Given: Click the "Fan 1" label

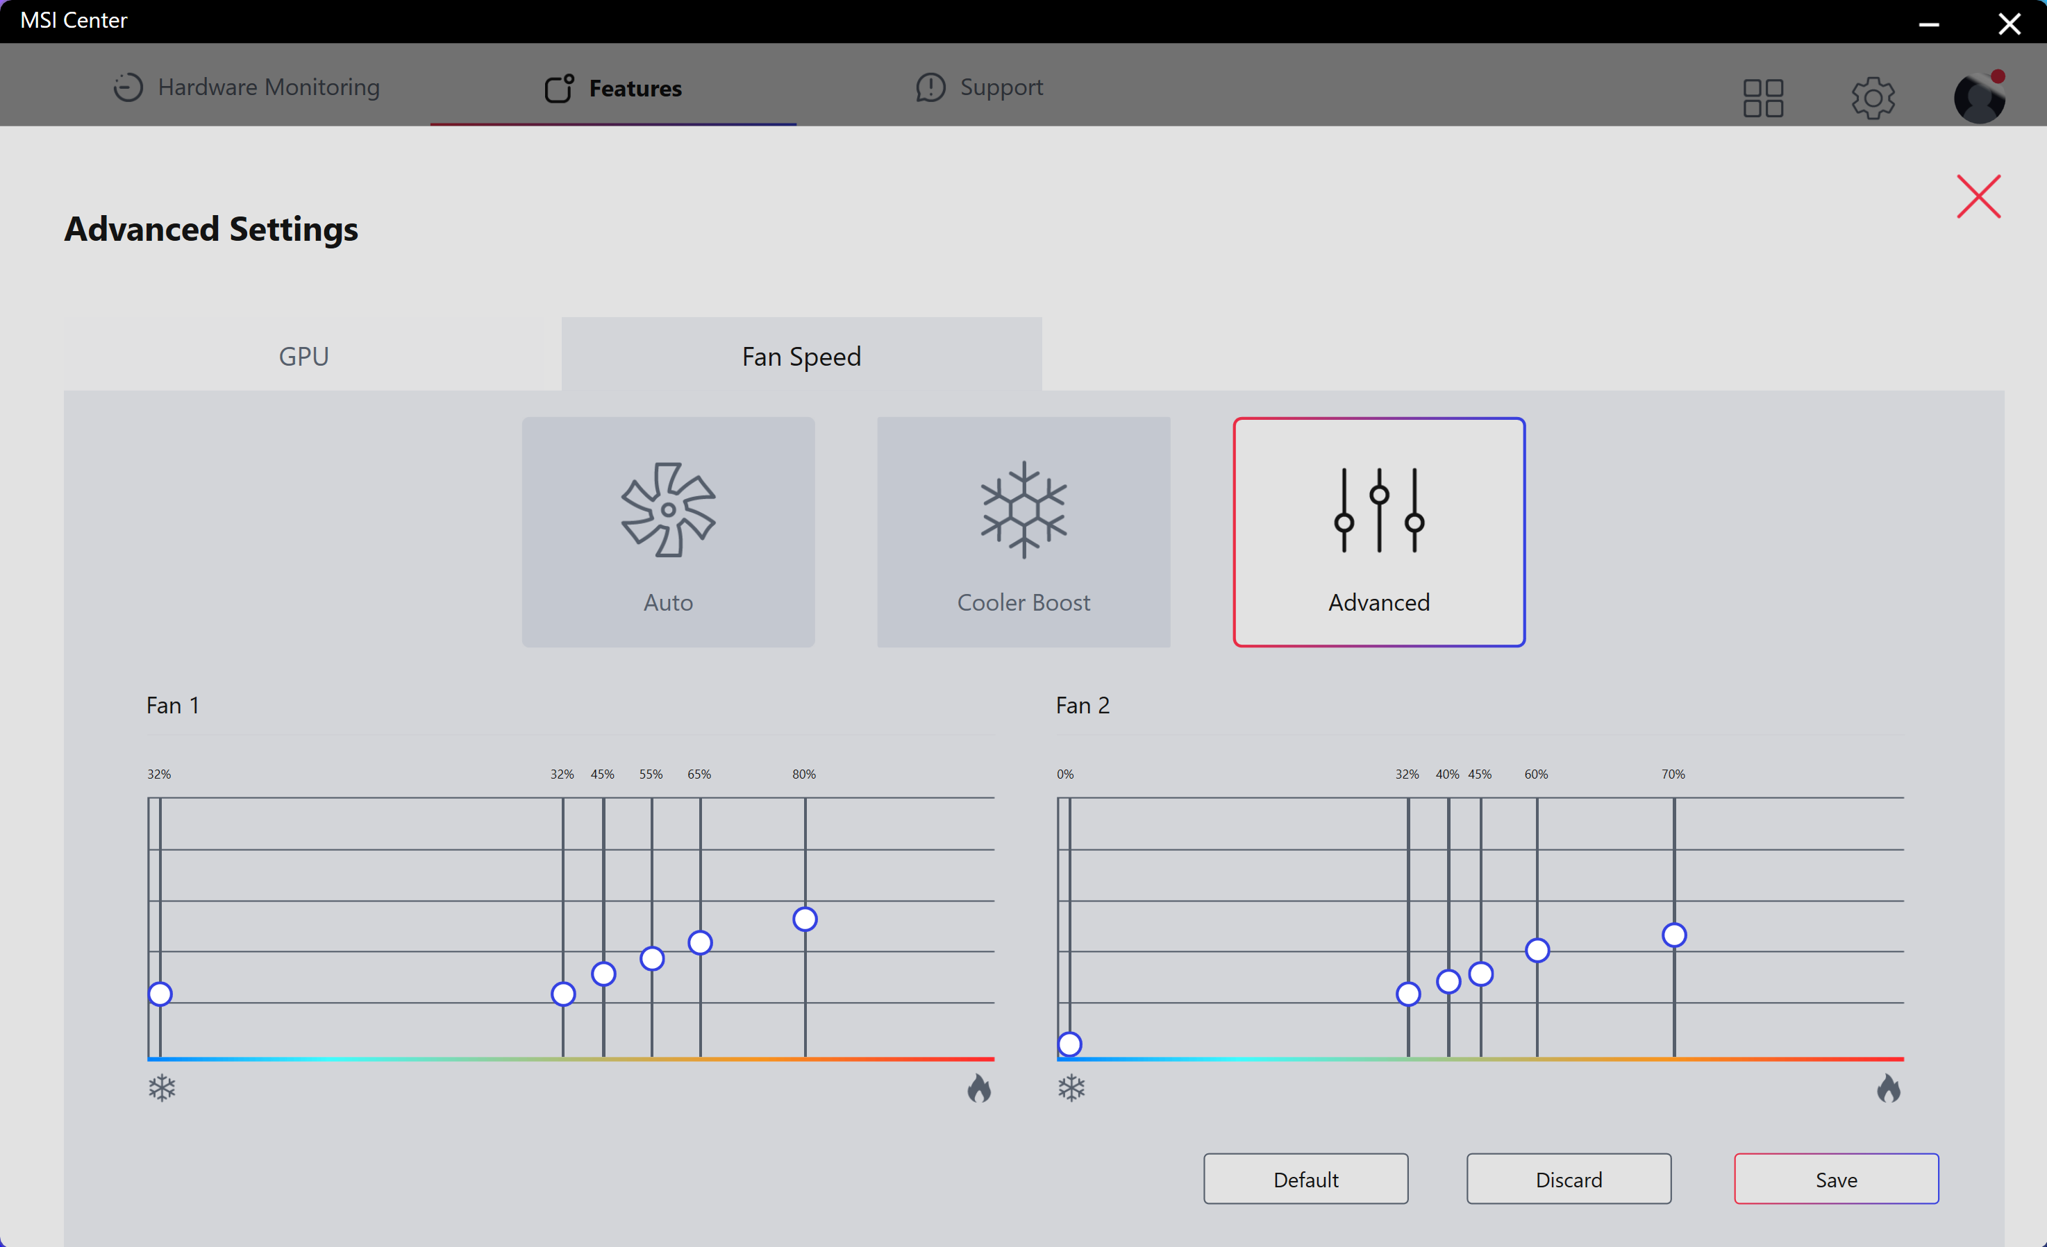Looking at the screenshot, I should 173,705.
